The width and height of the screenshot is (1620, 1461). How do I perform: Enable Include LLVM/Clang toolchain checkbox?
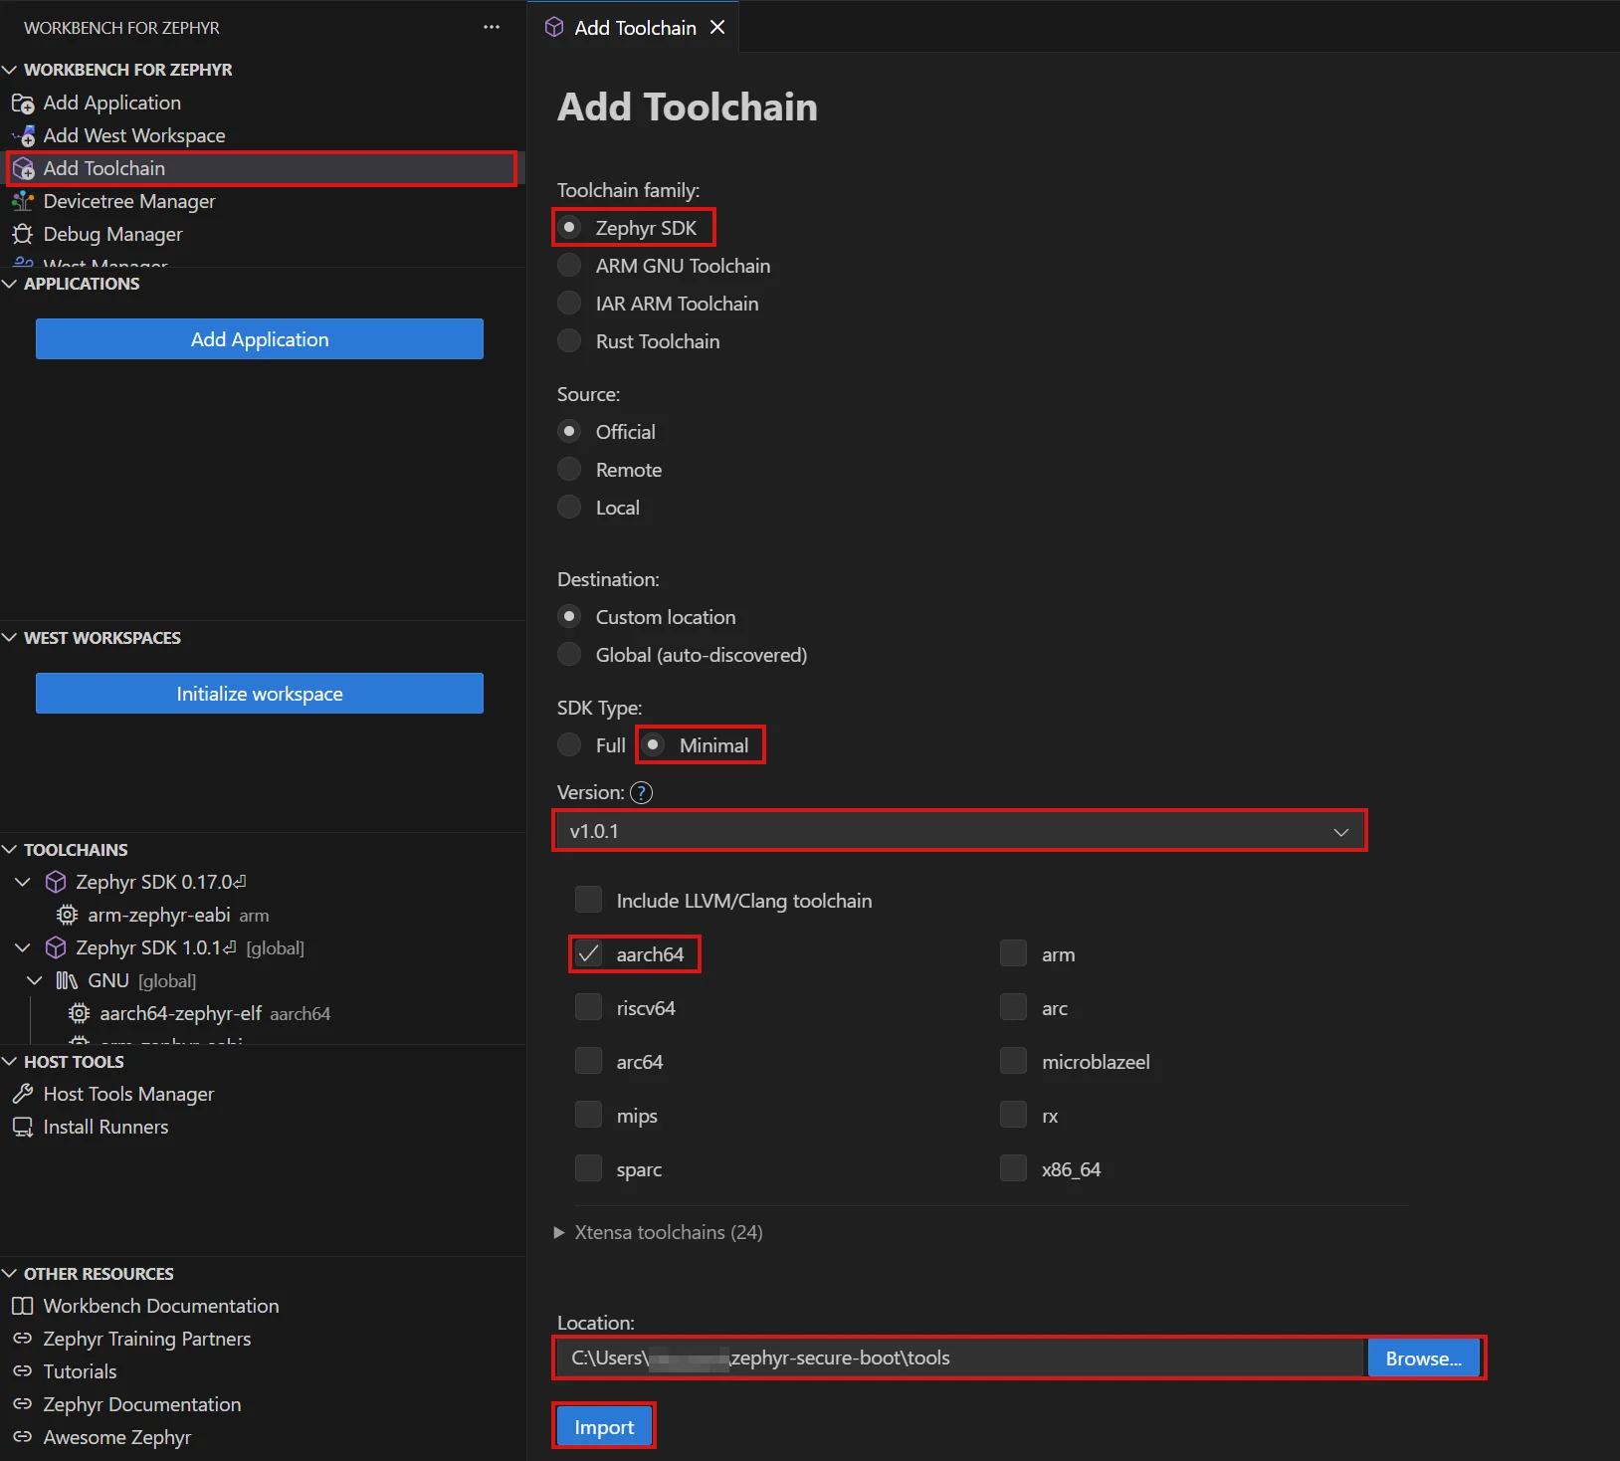[x=589, y=901]
